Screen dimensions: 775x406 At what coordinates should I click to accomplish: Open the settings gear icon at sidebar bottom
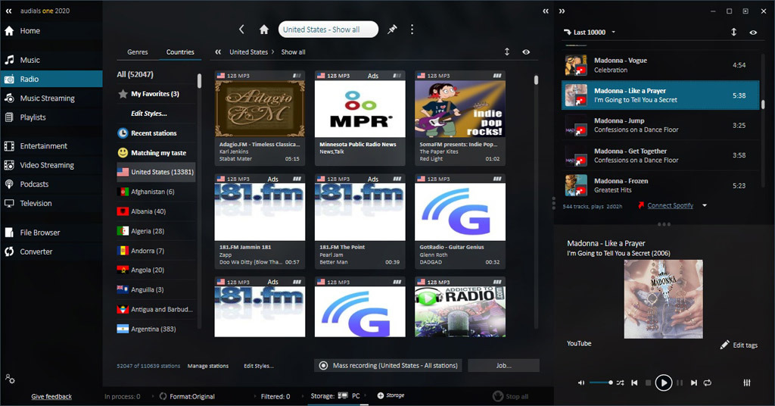pyautogui.click(x=10, y=379)
